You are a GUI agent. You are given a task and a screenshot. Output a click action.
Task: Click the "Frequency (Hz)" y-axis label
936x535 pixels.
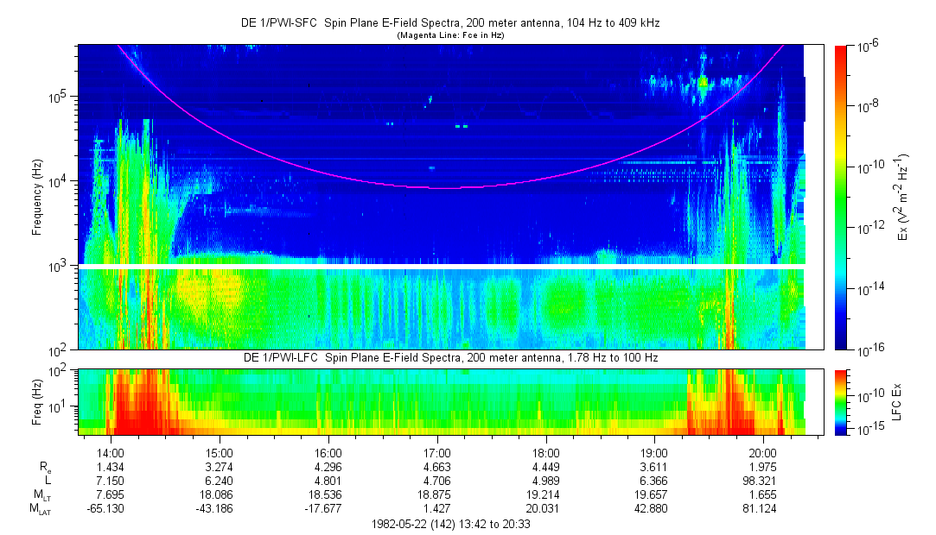point(37,198)
